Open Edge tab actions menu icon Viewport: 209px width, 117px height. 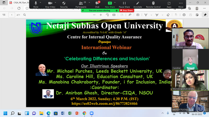pyautogui.click(x=4, y=3)
